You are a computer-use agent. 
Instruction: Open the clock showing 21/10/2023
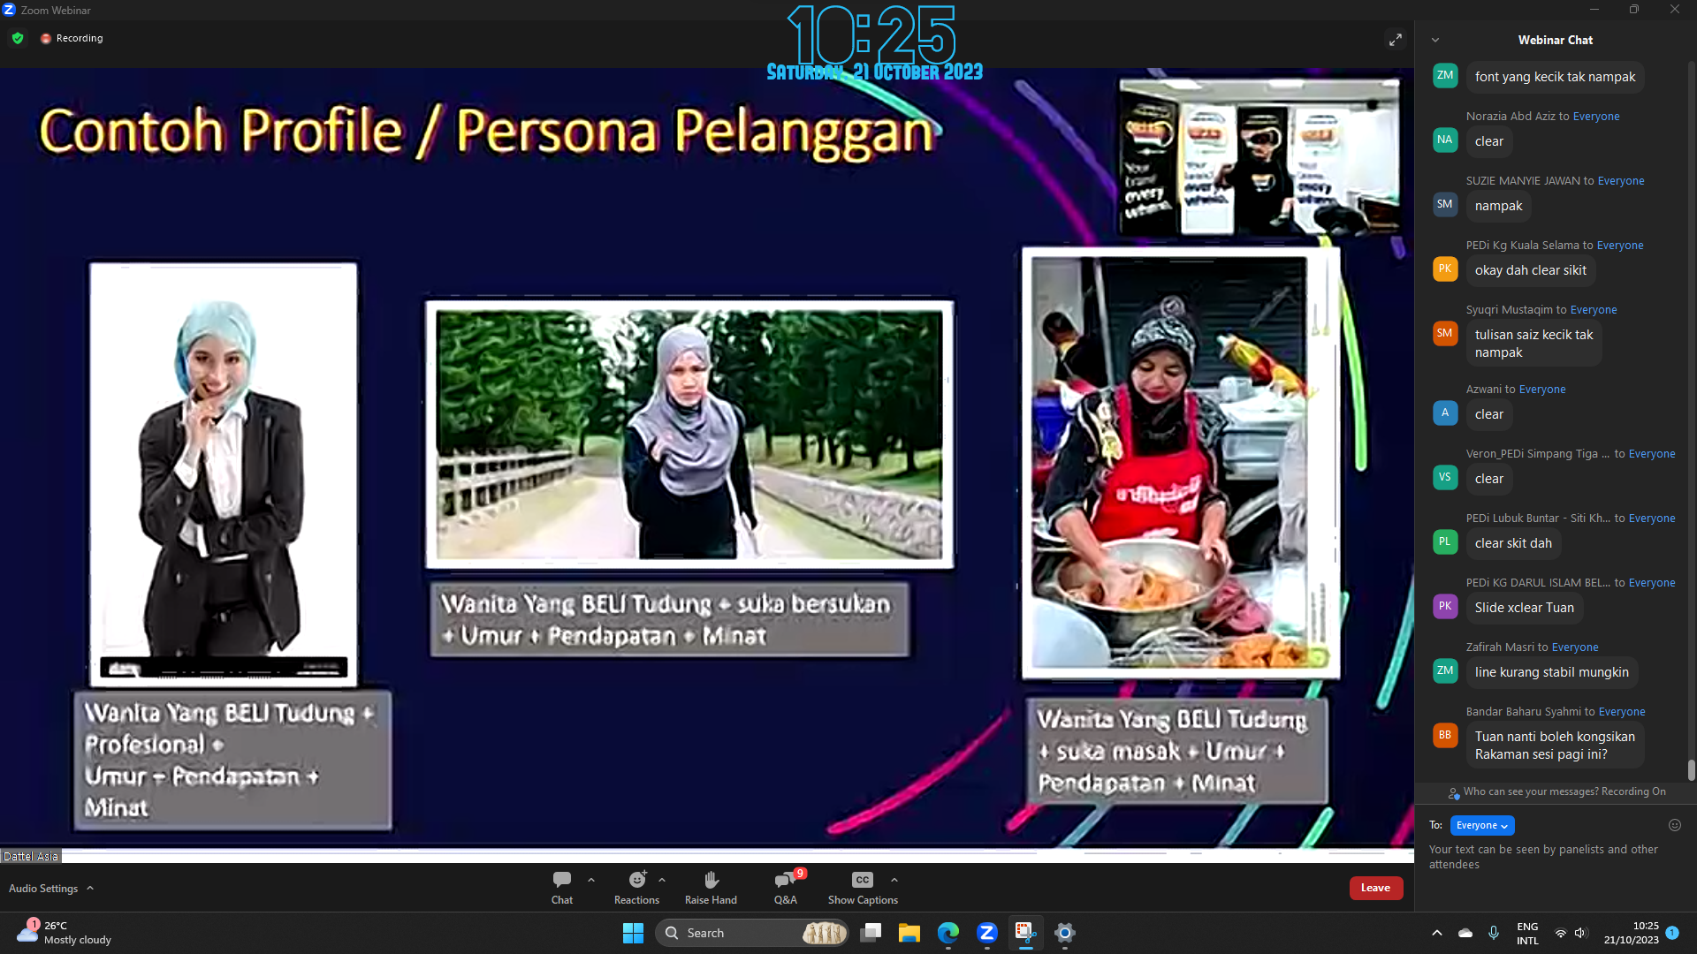click(1632, 933)
